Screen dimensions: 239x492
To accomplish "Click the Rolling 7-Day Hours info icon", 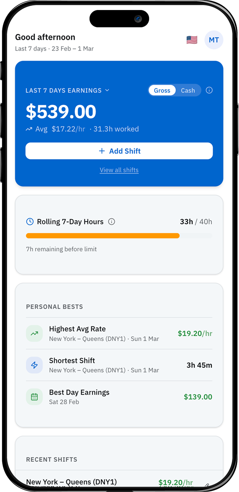I will 112,221.
